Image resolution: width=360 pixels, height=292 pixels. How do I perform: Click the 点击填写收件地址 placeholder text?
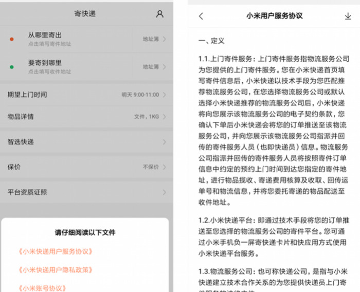[49, 71]
